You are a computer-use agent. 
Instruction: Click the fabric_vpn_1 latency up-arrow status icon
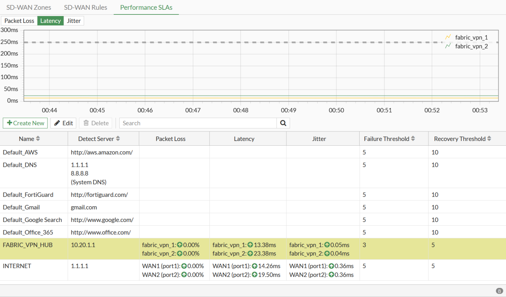point(250,245)
